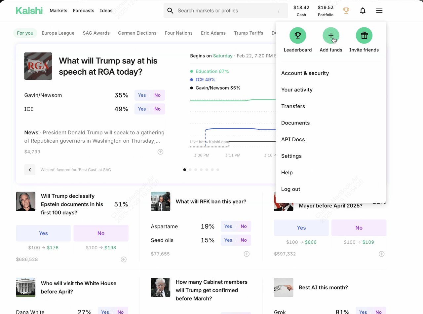423x314 pixels.
Task: Click the Kalshi logo
Action: [29, 11]
